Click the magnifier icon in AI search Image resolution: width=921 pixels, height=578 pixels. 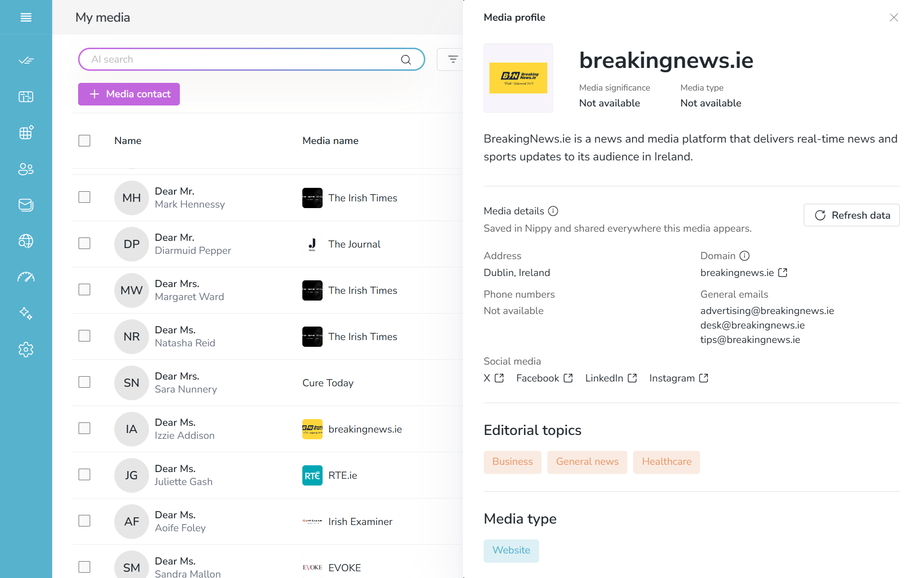406,59
